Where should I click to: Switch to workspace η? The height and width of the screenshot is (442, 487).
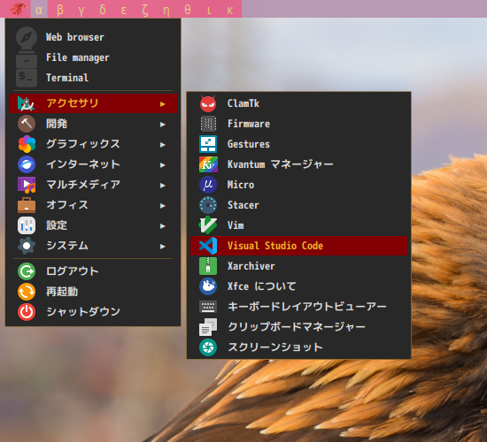tap(166, 10)
